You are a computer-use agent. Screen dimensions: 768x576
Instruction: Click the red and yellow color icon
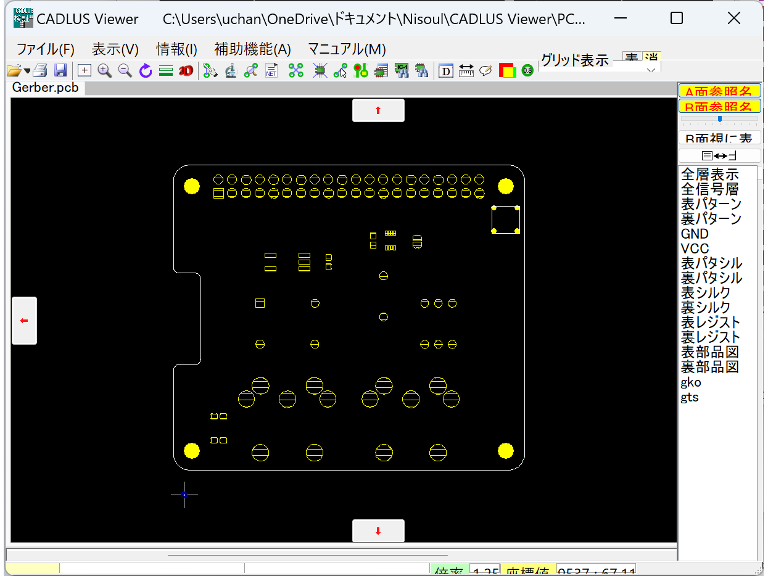506,70
